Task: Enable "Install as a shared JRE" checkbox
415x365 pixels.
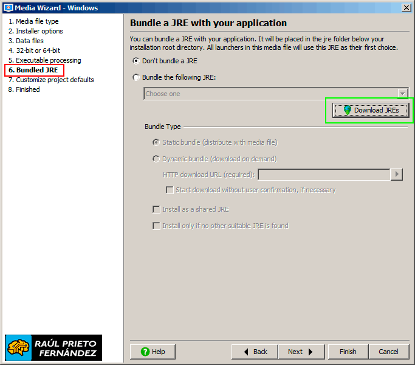Action: coord(156,210)
